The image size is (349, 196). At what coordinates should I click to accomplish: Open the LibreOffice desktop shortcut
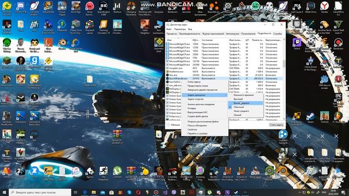(338, 8)
